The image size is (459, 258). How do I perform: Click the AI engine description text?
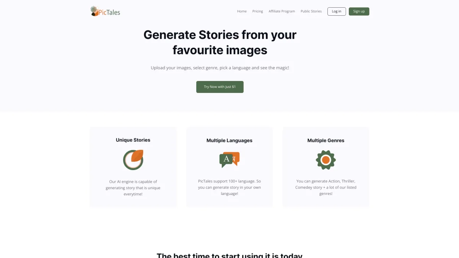(x=133, y=188)
